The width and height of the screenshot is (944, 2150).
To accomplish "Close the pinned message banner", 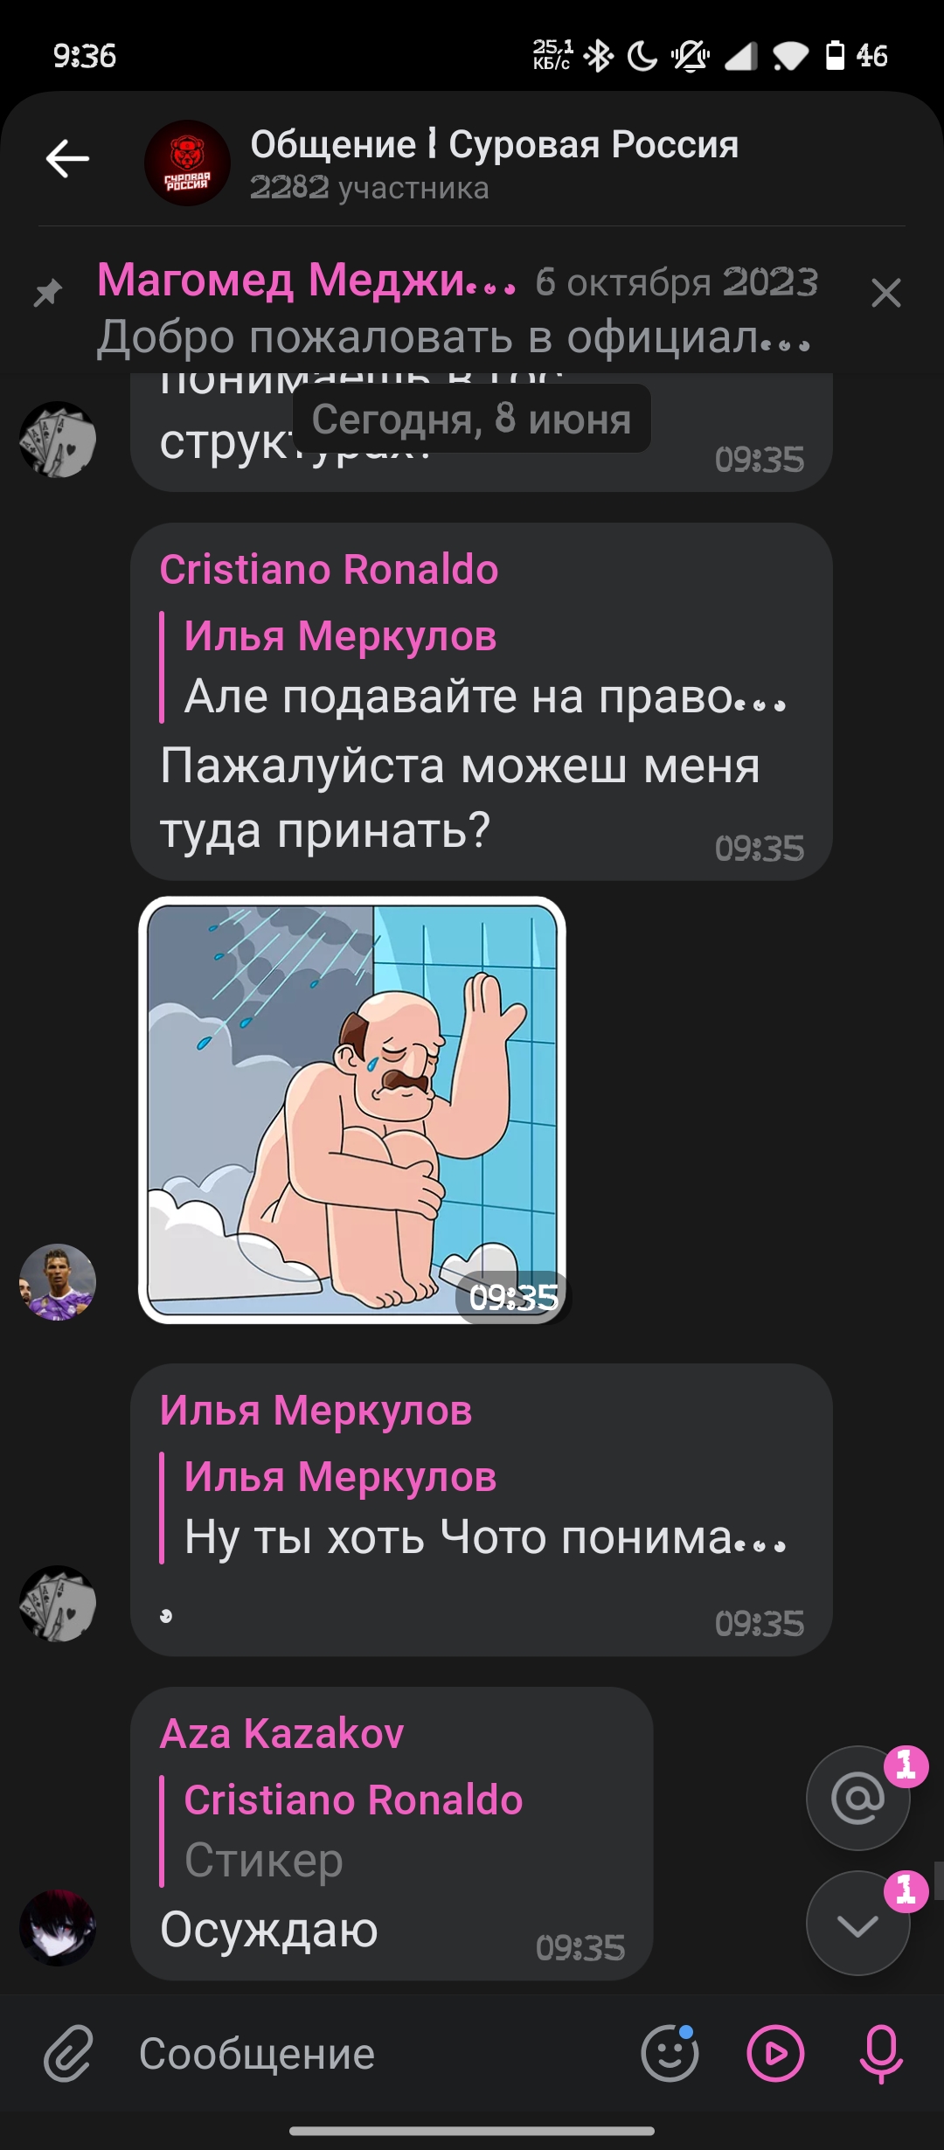I will click(x=885, y=293).
